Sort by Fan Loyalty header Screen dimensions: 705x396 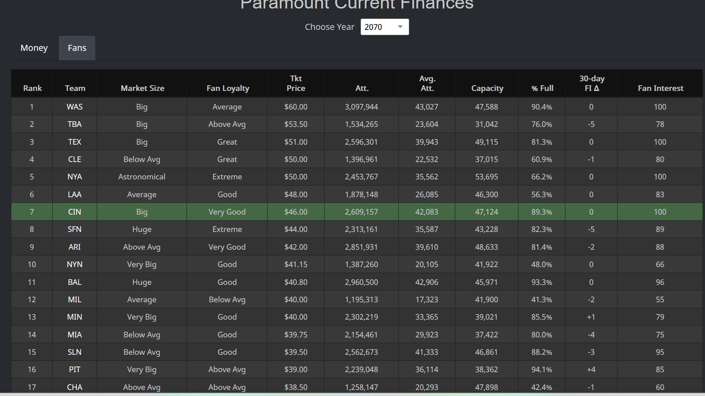(x=227, y=88)
